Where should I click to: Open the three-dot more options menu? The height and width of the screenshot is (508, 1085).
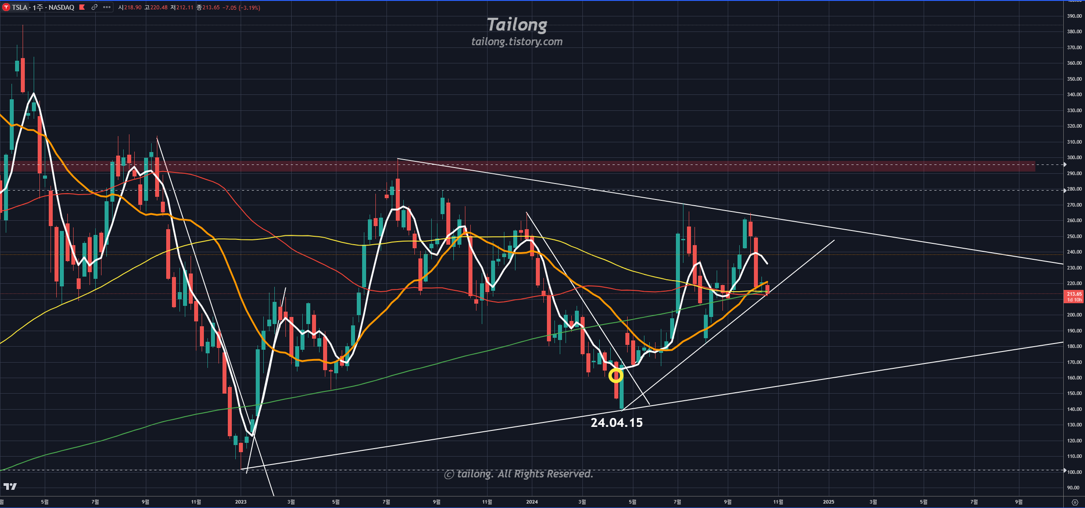click(x=107, y=7)
